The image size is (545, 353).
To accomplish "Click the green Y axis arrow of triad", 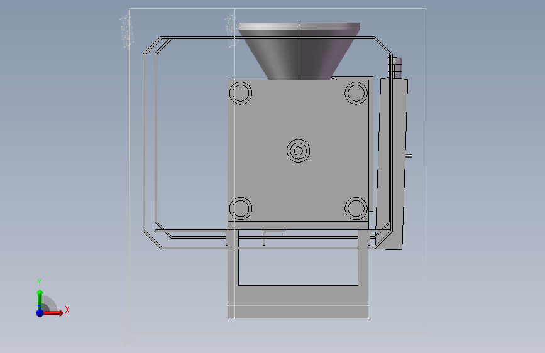I will pos(40,300).
